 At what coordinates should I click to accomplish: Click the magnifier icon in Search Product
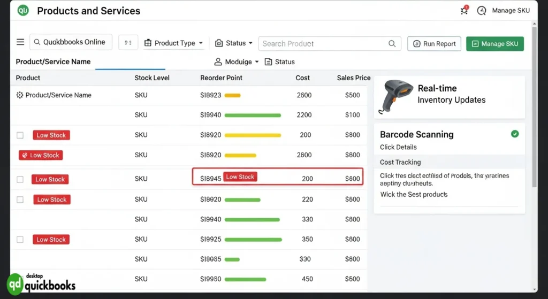pyautogui.click(x=392, y=44)
